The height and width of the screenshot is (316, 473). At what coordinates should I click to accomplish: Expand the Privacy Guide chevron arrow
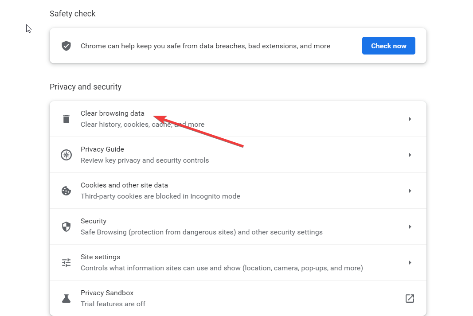tap(410, 155)
